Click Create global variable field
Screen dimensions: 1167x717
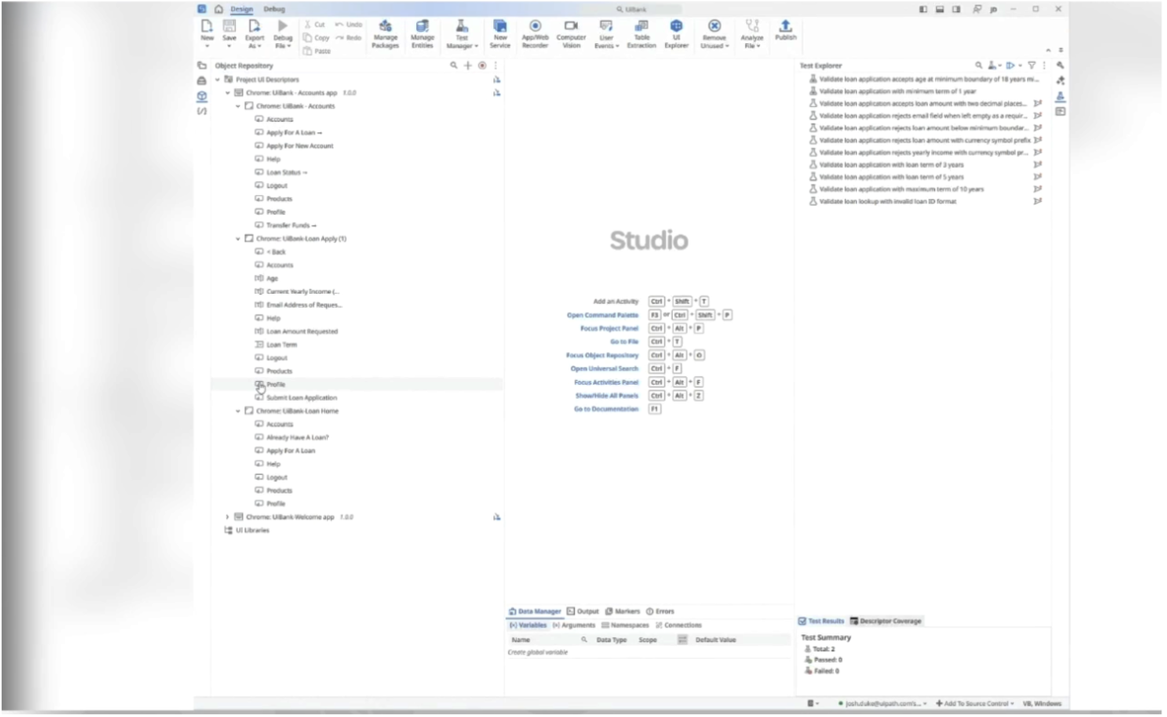537,652
